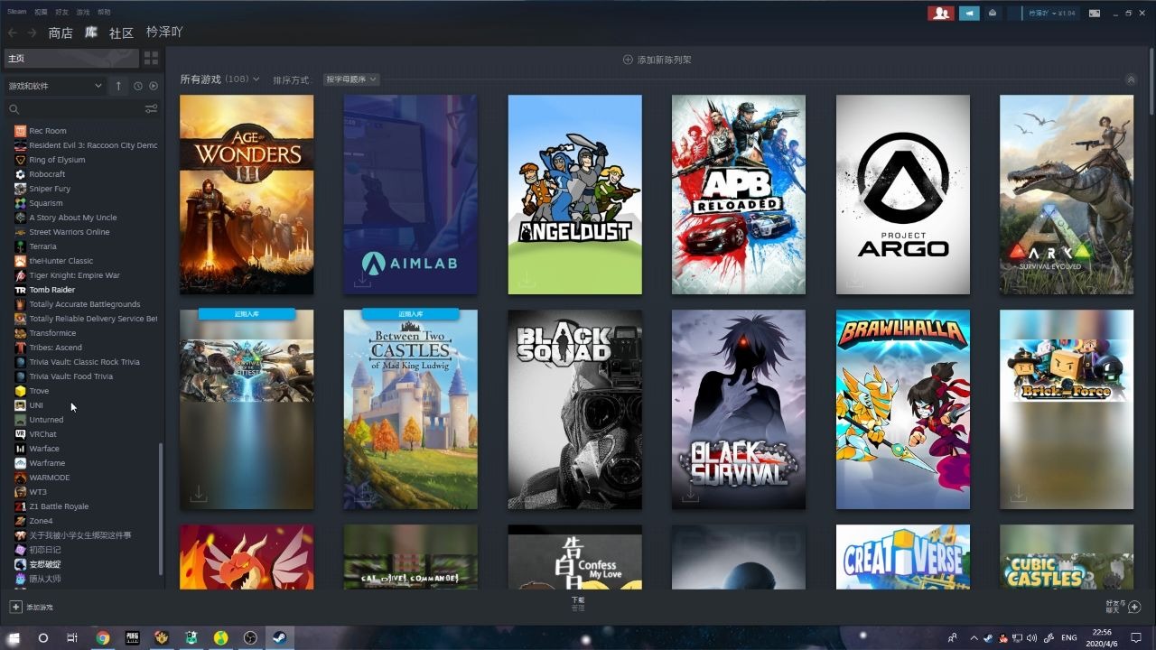Image resolution: width=1156 pixels, height=650 pixels.
Task: Toggle ready-to-play filter icon
Action: 154,86
